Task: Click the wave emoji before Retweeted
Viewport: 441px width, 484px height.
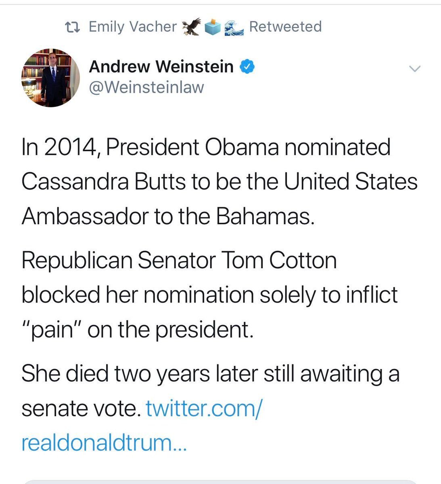Action: click(x=234, y=27)
